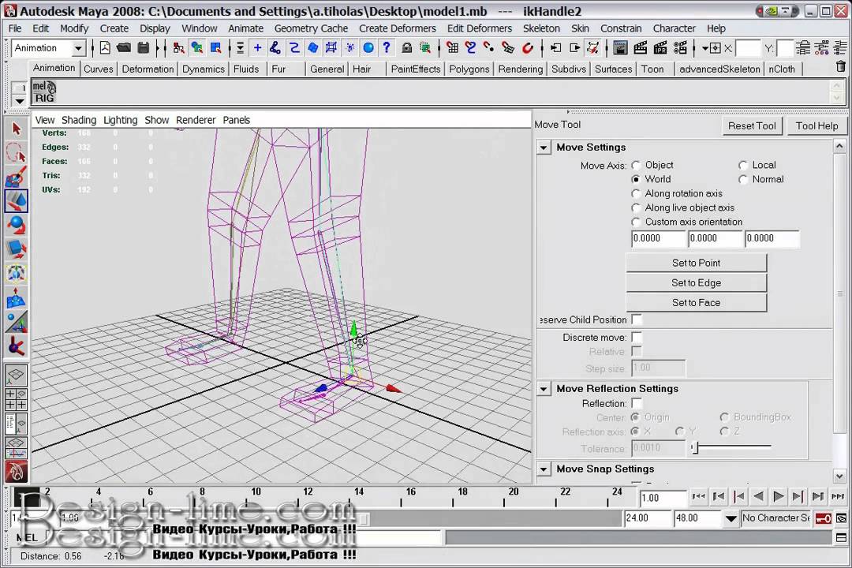Enable the Reflection checkbox
Viewport: 852px width, 568px height.
tap(637, 404)
